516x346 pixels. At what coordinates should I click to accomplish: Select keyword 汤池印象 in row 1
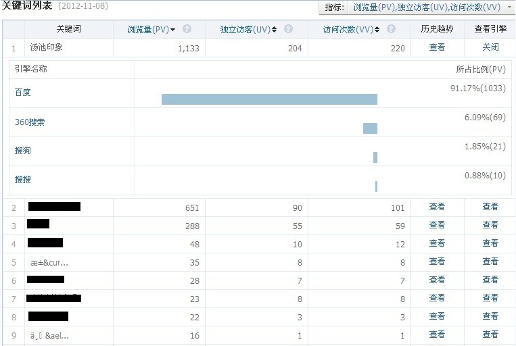(x=46, y=47)
